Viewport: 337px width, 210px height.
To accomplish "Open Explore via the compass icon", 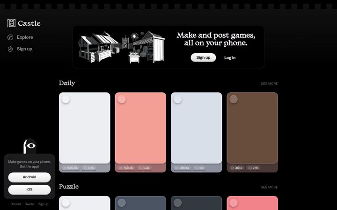I will coord(10,37).
